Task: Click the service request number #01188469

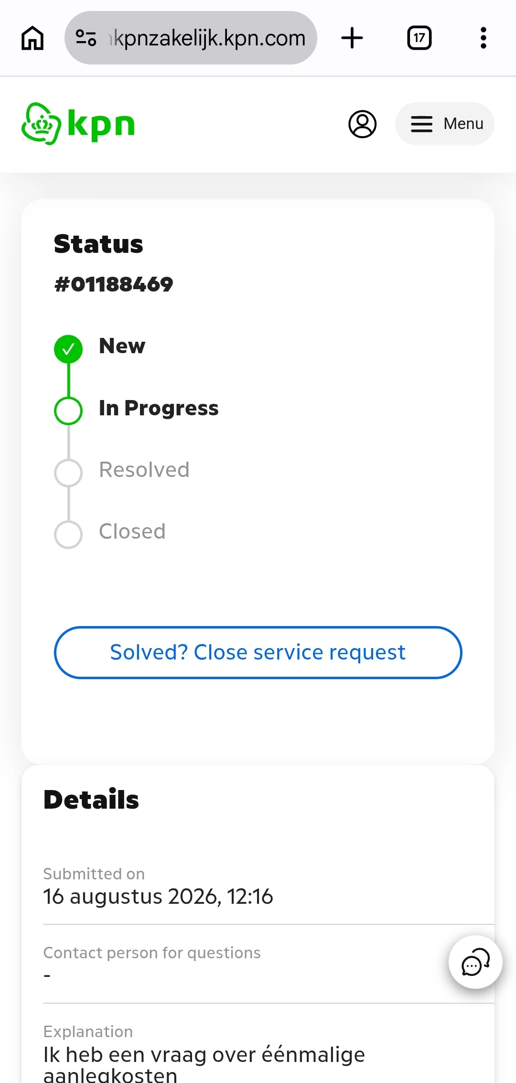Action: pyautogui.click(x=114, y=284)
